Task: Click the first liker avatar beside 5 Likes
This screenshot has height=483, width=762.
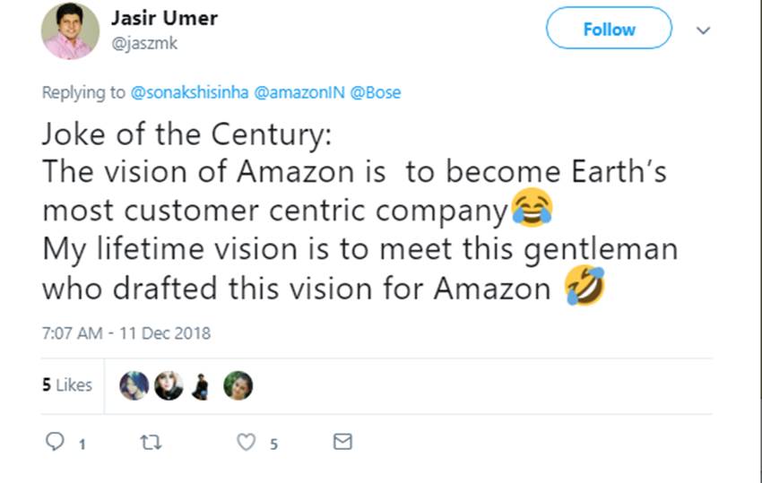Action: [x=134, y=385]
